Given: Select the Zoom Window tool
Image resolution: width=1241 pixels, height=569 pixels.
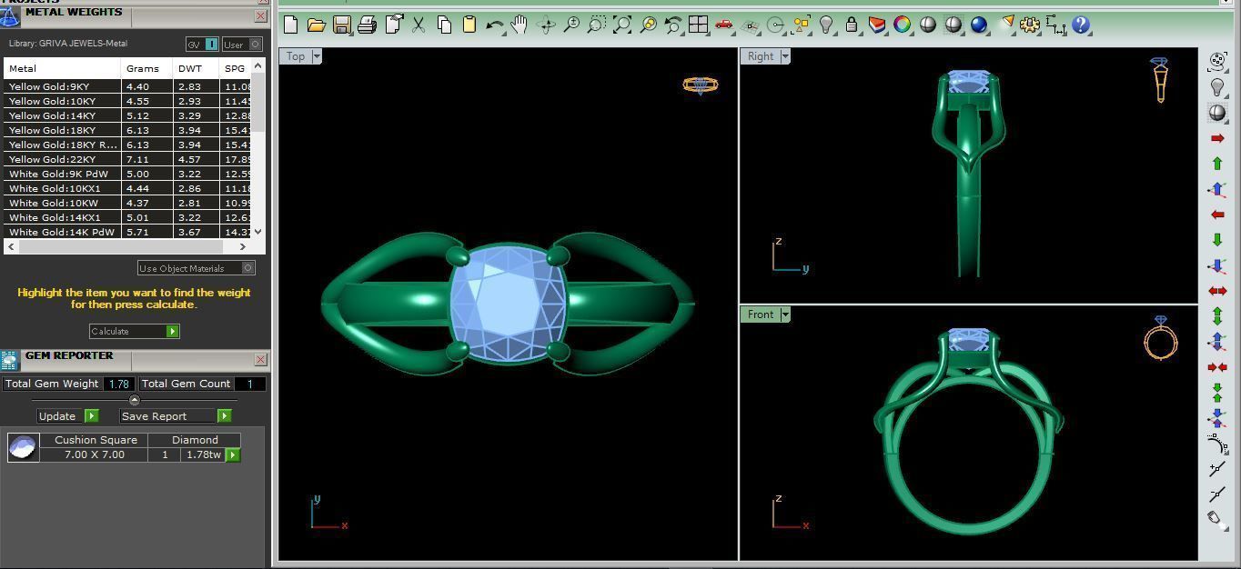Looking at the screenshot, I should pyautogui.click(x=597, y=25).
